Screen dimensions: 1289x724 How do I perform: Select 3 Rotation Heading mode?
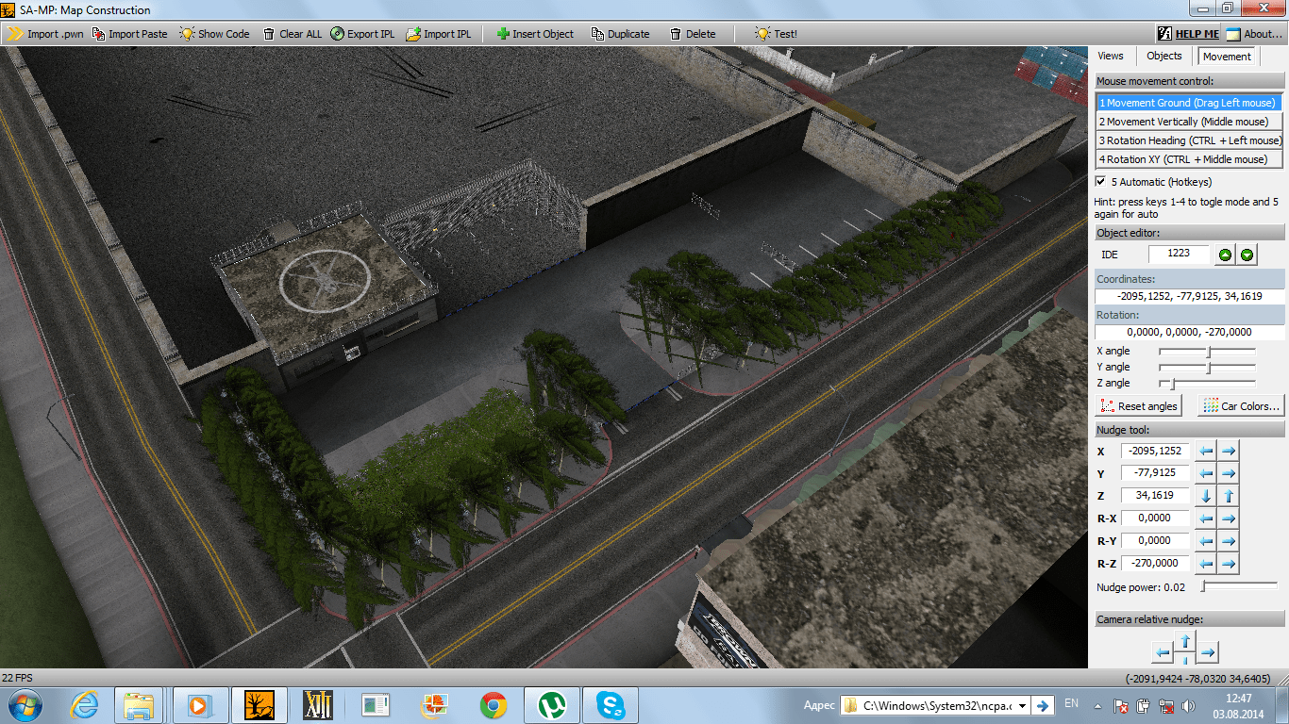pos(1189,140)
